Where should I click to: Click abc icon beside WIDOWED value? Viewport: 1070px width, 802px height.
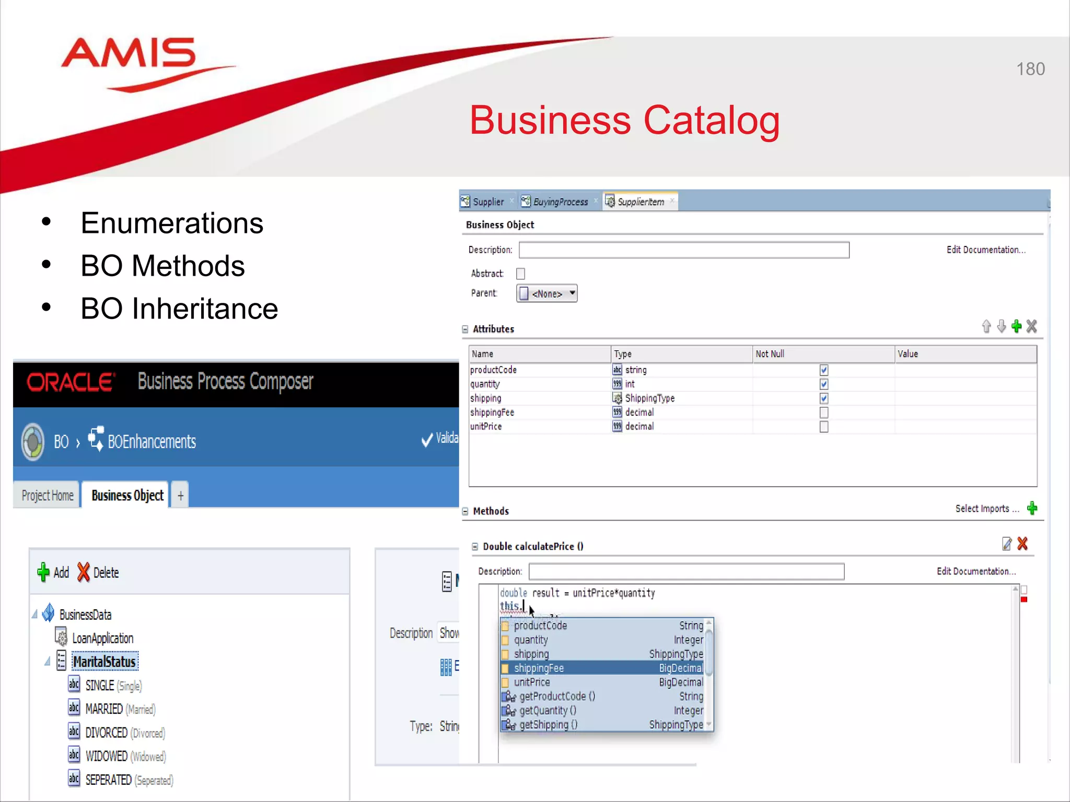click(x=74, y=754)
